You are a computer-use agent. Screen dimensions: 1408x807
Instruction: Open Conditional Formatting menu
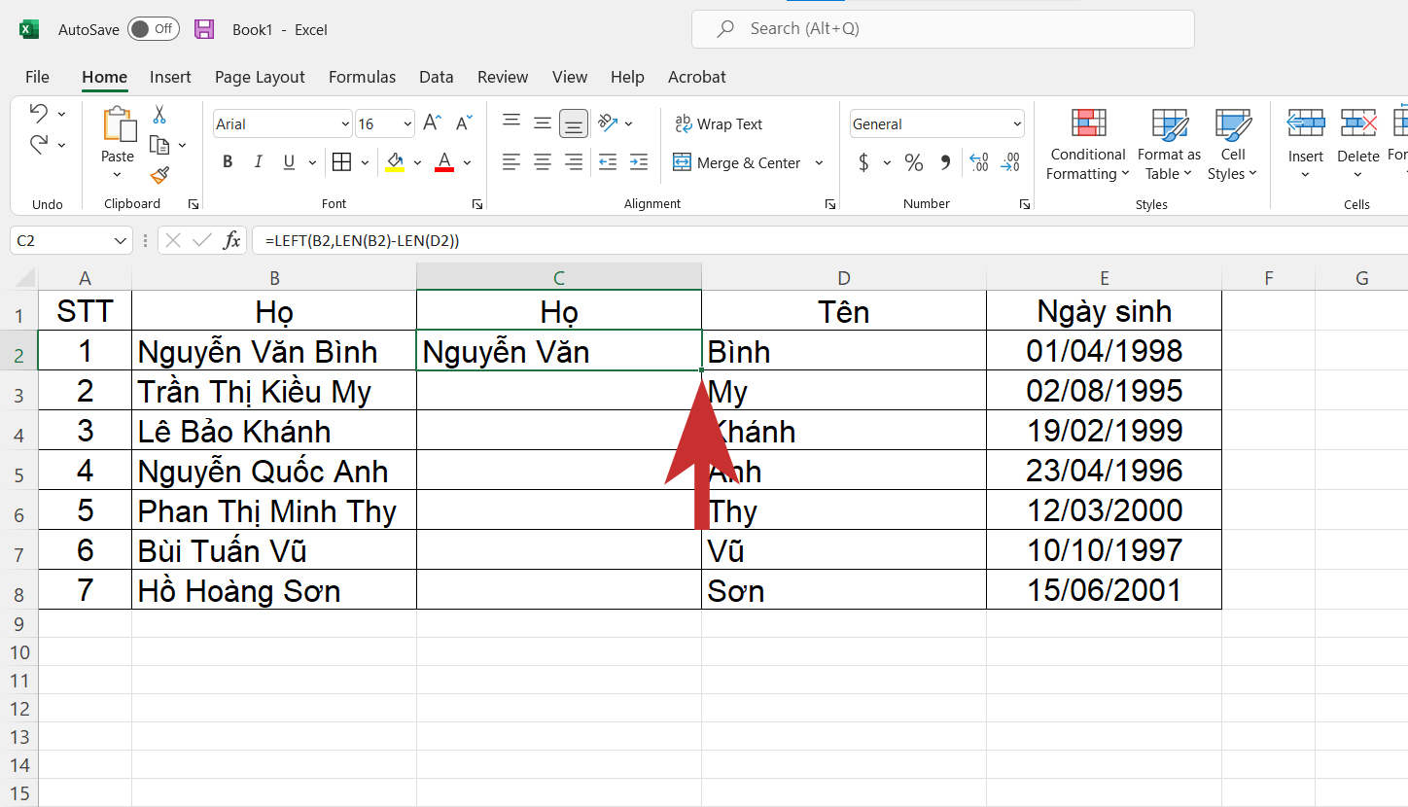click(x=1088, y=144)
